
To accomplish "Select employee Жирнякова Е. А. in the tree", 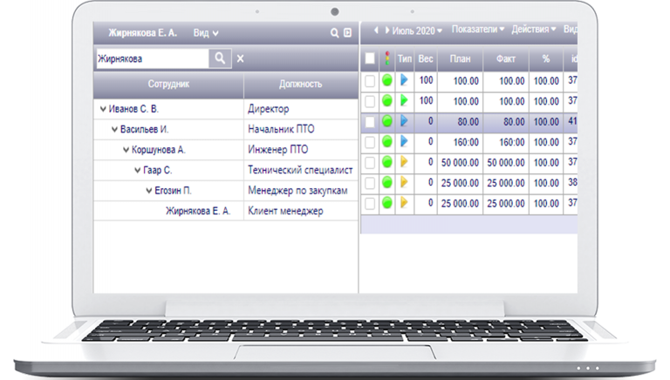I will pos(198,211).
